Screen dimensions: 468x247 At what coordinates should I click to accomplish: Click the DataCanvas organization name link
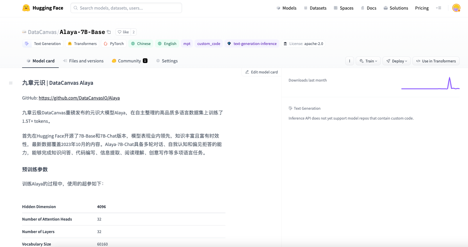[42, 32]
